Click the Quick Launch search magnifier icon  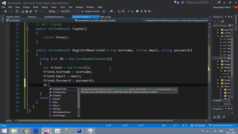pyautogui.click(x=219, y=3)
